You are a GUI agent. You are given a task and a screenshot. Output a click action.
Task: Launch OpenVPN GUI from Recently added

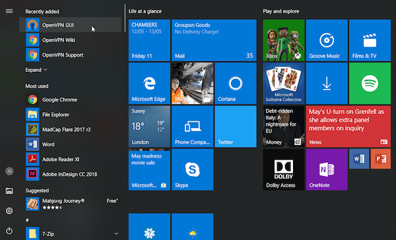[70, 25]
